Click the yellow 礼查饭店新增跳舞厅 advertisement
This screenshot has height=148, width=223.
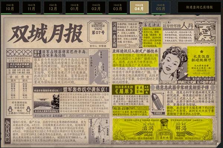point(201,62)
